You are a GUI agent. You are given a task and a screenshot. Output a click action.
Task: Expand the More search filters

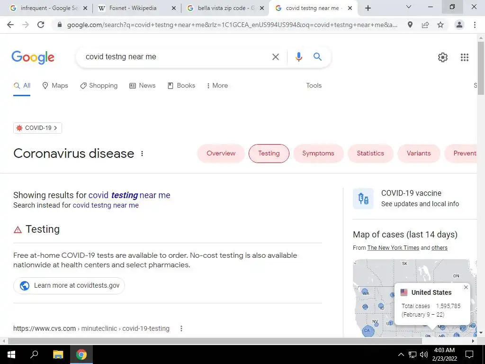pyautogui.click(x=217, y=85)
